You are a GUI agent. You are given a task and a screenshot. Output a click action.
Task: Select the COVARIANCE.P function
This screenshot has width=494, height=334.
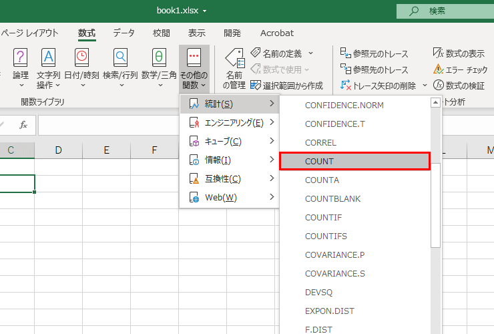(354, 255)
